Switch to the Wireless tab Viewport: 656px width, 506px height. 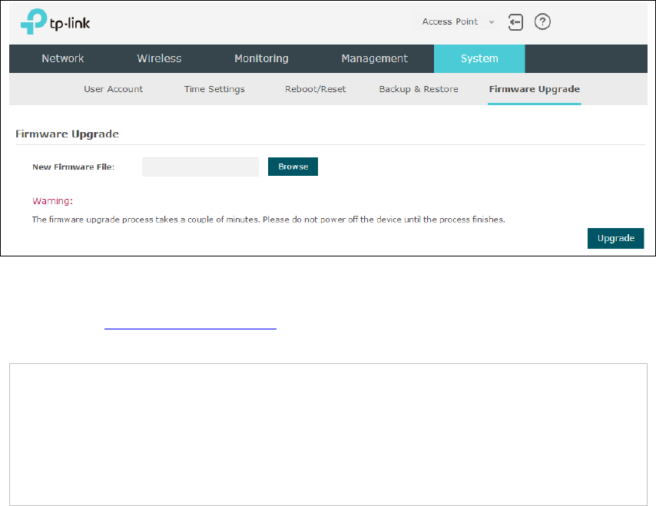159,58
